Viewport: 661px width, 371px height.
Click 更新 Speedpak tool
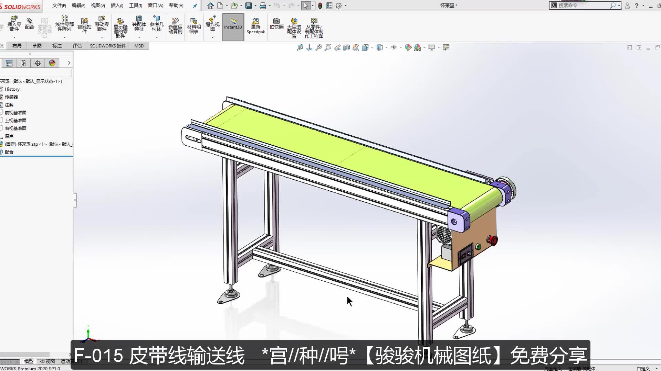tap(256, 26)
